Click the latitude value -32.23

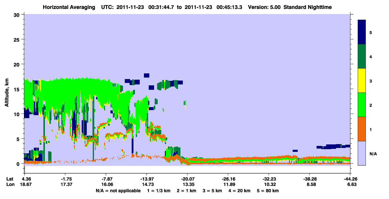[x=269, y=179]
